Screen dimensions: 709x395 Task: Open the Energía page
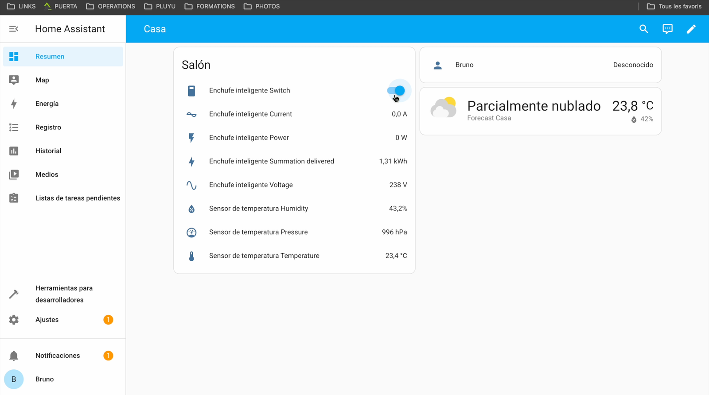(63, 104)
